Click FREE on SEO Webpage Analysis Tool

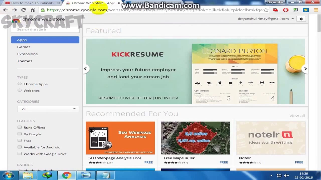tap(148, 162)
